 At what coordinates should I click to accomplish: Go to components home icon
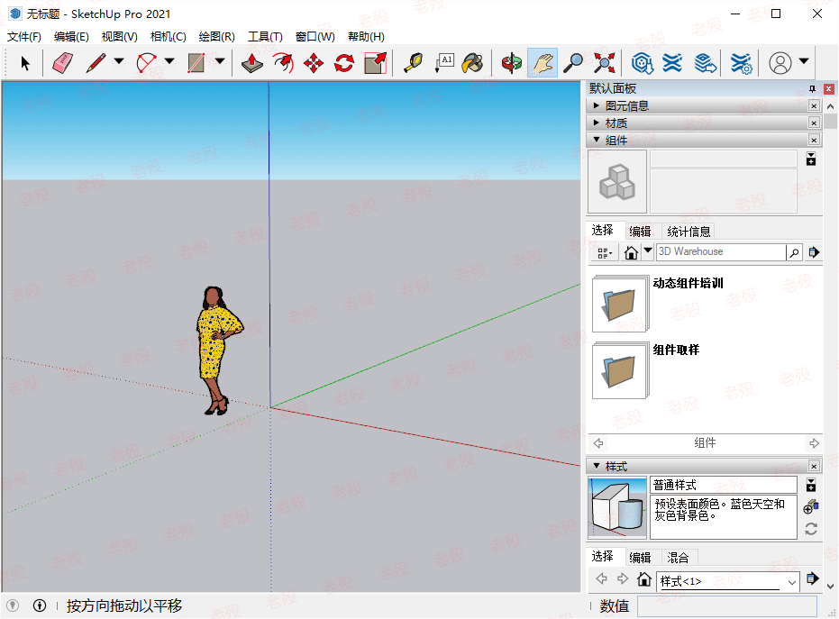[x=632, y=252]
